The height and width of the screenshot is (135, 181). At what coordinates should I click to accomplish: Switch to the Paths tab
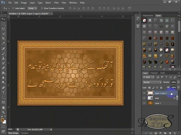(x=163, y=73)
